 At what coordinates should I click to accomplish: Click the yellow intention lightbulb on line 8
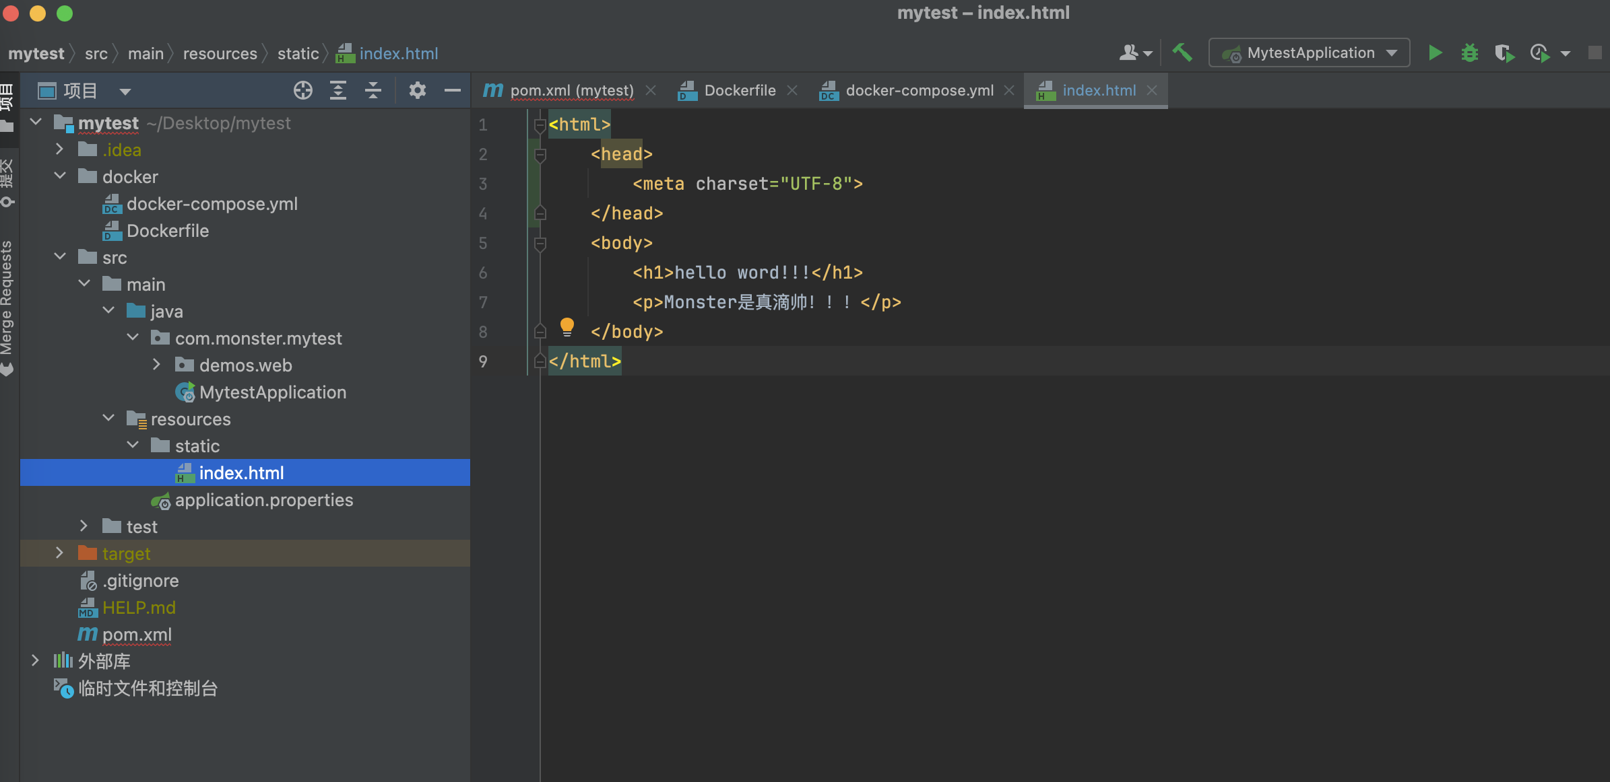point(567,327)
